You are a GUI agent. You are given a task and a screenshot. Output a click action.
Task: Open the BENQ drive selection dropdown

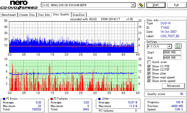[x=133, y=5]
